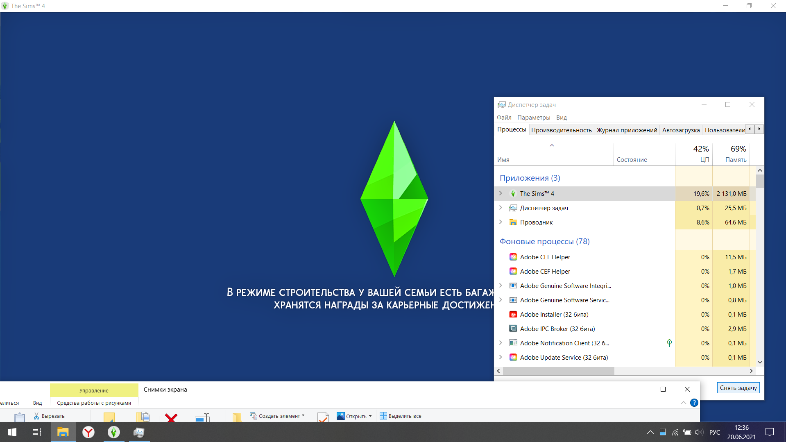786x442 pixels.
Task: Click the Приложения (3) group header
Action: [530, 178]
